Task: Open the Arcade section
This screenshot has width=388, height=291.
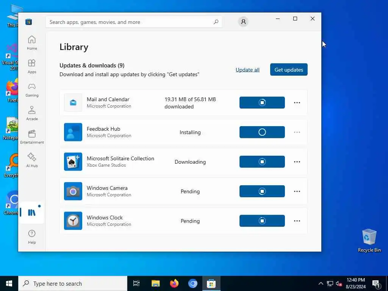Action: point(32,113)
